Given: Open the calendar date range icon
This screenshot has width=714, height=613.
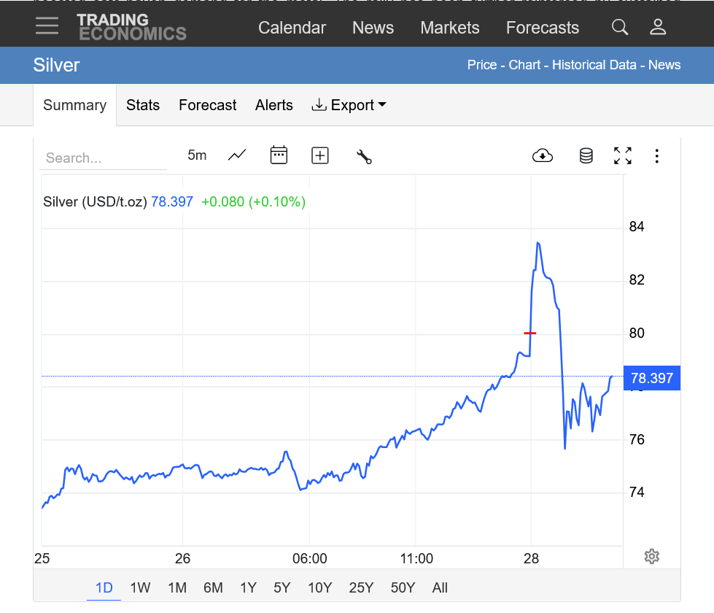Looking at the screenshot, I should [x=279, y=155].
